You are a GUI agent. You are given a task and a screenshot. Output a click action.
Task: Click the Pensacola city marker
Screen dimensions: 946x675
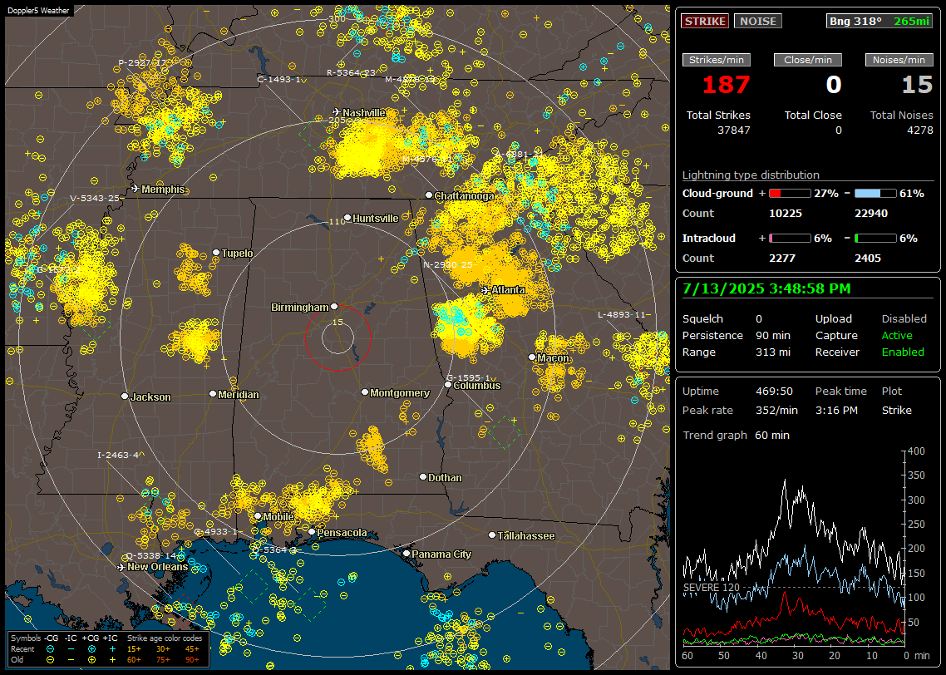coord(311,532)
